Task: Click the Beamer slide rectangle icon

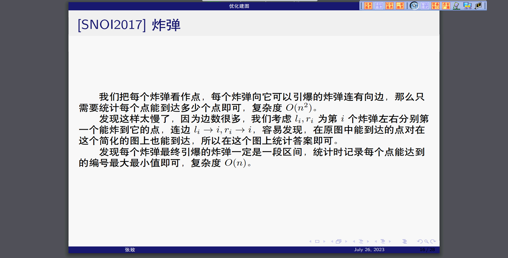Action: pos(317,241)
